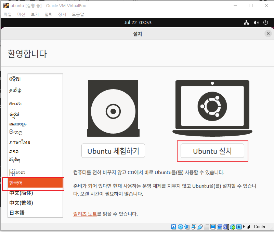Select 中文(繁體) in the language list
Screen dimensions: 274x232
[x=35, y=203]
